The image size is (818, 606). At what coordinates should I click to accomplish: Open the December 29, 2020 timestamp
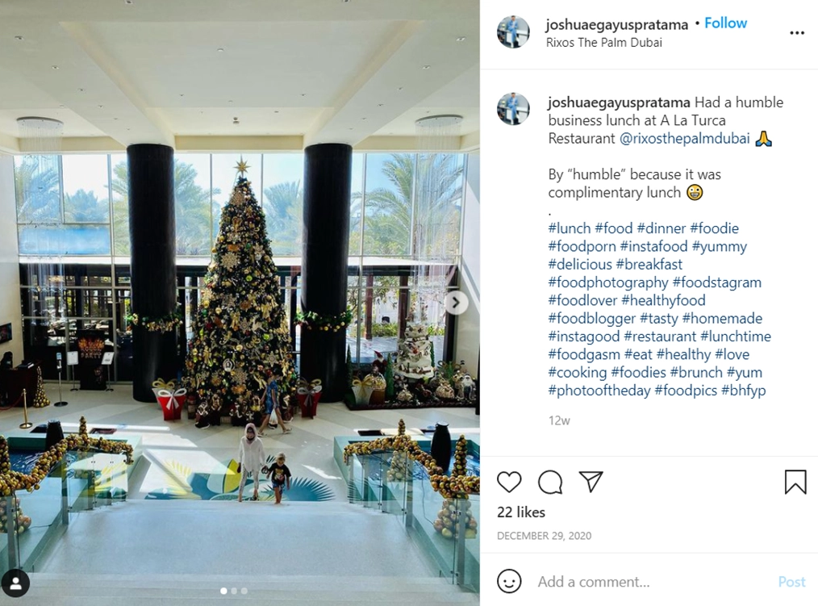point(544,536)
